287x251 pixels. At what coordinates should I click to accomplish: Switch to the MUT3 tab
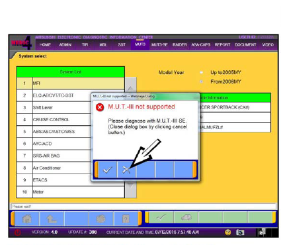[140, 44]
